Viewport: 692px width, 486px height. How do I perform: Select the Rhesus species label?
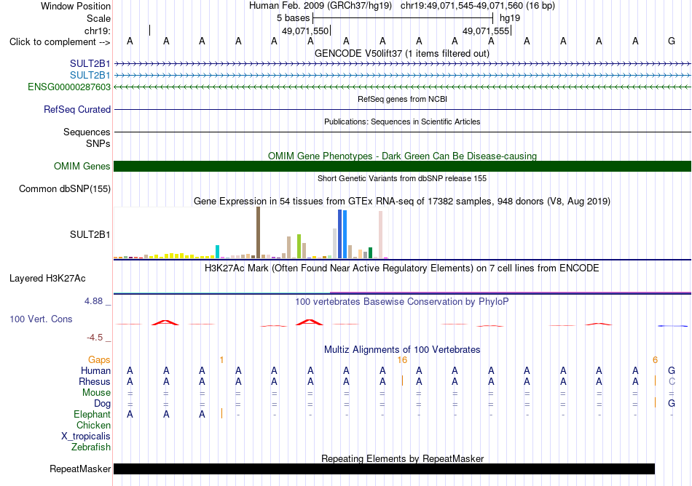click(x=95, y=381)
